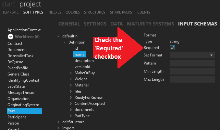220x130 pixels.
Task: Collapse the WorkItem group chevron icon
Action: [x=10, y=37]
